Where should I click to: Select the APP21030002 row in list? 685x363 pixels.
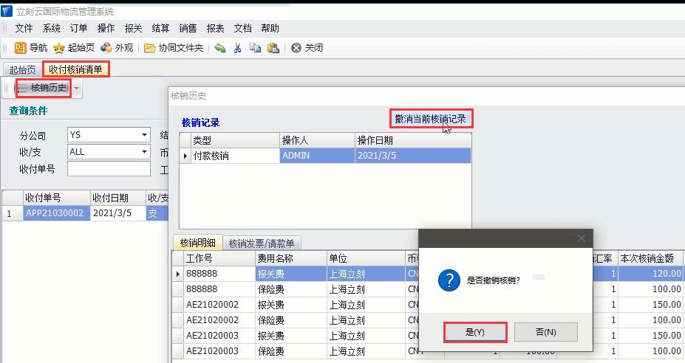(x=56, y=213)
